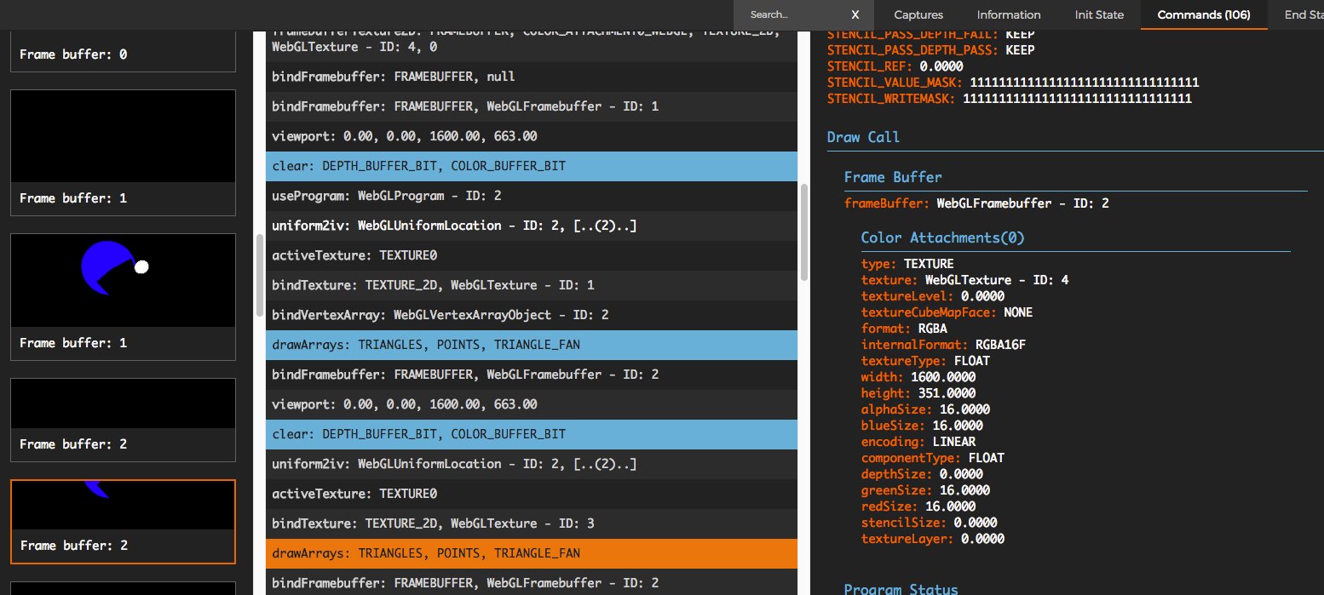This screenshot has height=595, width=1324.
Task: Select the orange highlighted drawArrays command
Action: click(532, 553)
